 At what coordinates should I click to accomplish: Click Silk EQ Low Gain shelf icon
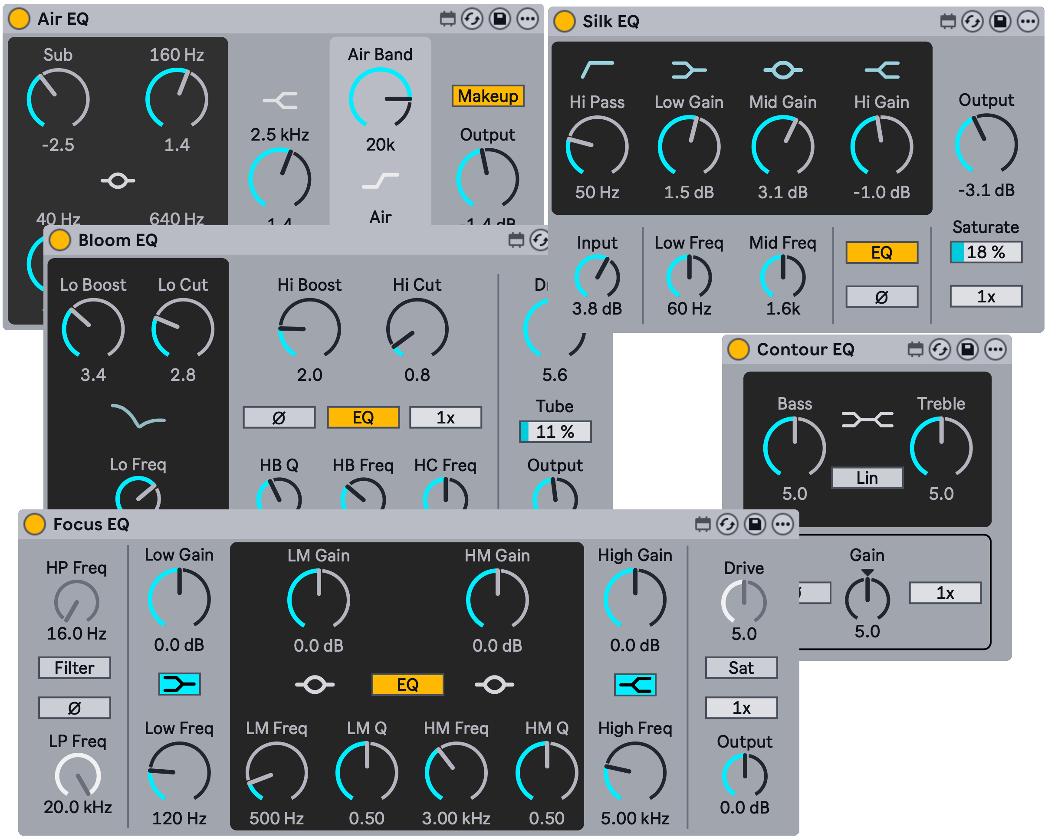[x=689, y=70]
